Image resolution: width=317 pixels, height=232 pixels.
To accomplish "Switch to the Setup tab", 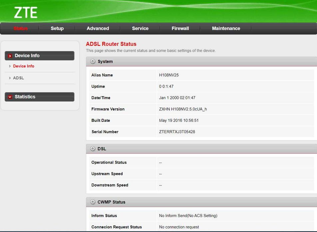I will click(57, 29).
